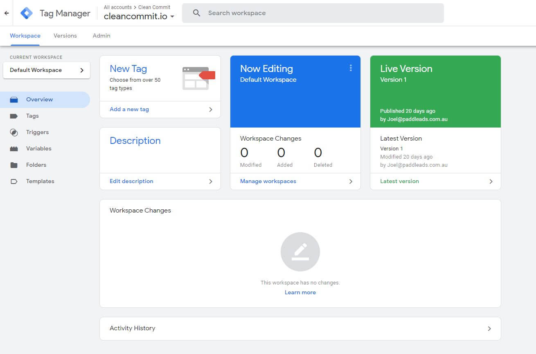Click the Learn more link
Image resolution: width=536 pixels, height=354 pixels.
tap(300, 293)
